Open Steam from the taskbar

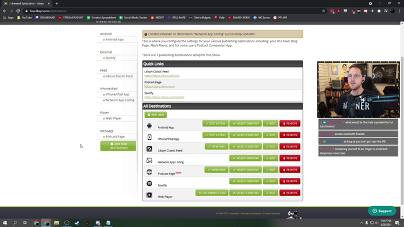click(77, 223)
